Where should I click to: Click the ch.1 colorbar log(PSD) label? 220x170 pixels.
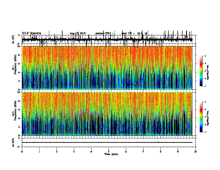[208, 72]
